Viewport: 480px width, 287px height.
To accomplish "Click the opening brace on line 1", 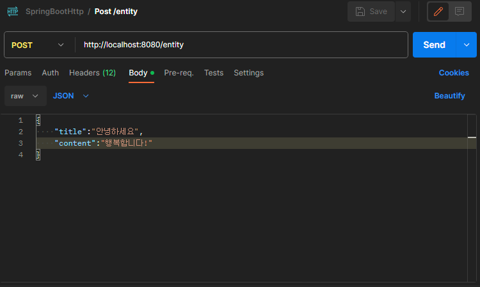I will (38, 120).
